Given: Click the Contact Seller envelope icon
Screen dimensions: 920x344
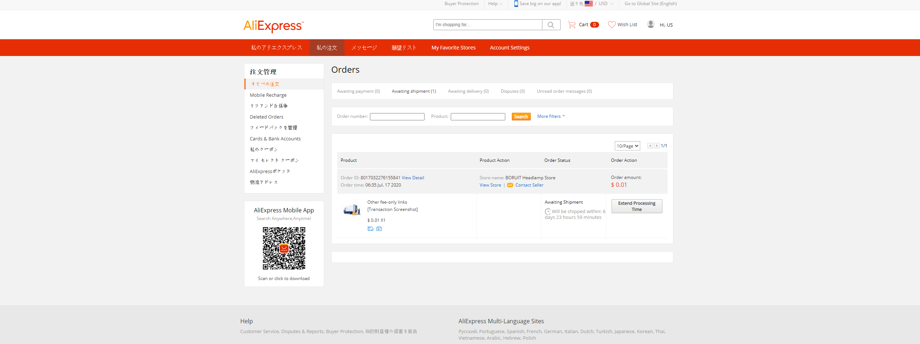Looking at the screenshot, I should pyautogui.click(x=510, y=185).
